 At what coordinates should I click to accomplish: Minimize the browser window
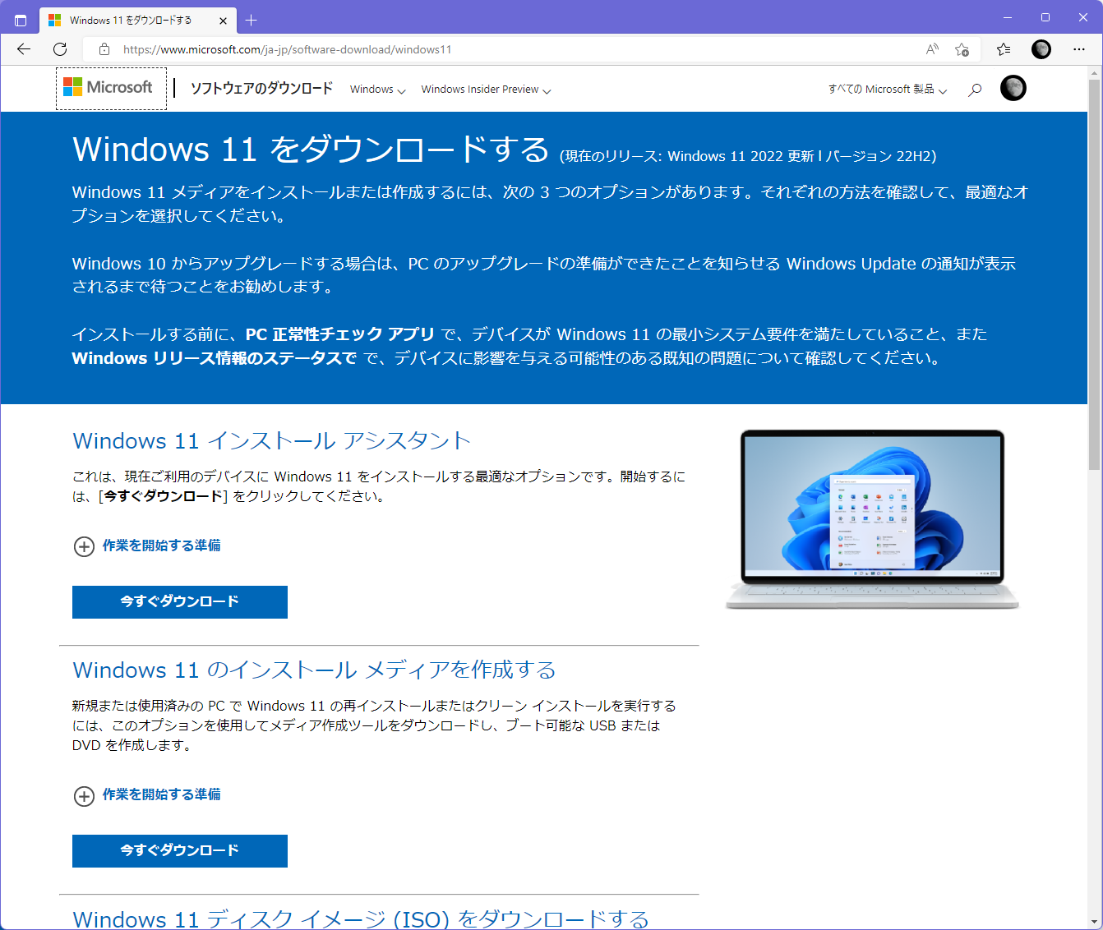1008,17
